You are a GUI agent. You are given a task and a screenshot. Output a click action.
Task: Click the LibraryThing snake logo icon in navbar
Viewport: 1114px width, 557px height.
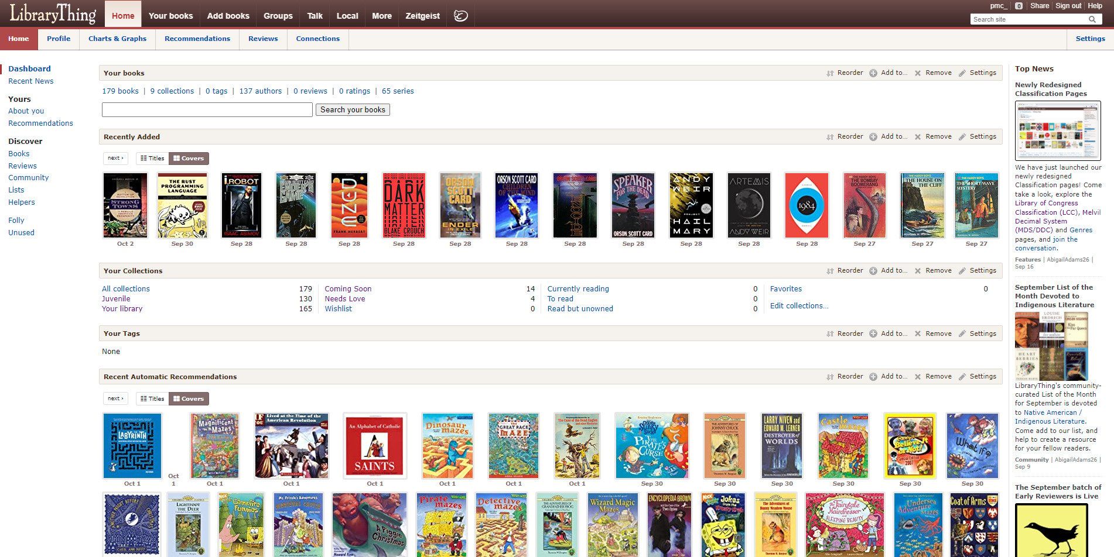(460, 16)
